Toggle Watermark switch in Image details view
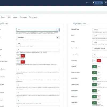Viewport: 107px width, 107px height. click(x=97, y=61)
